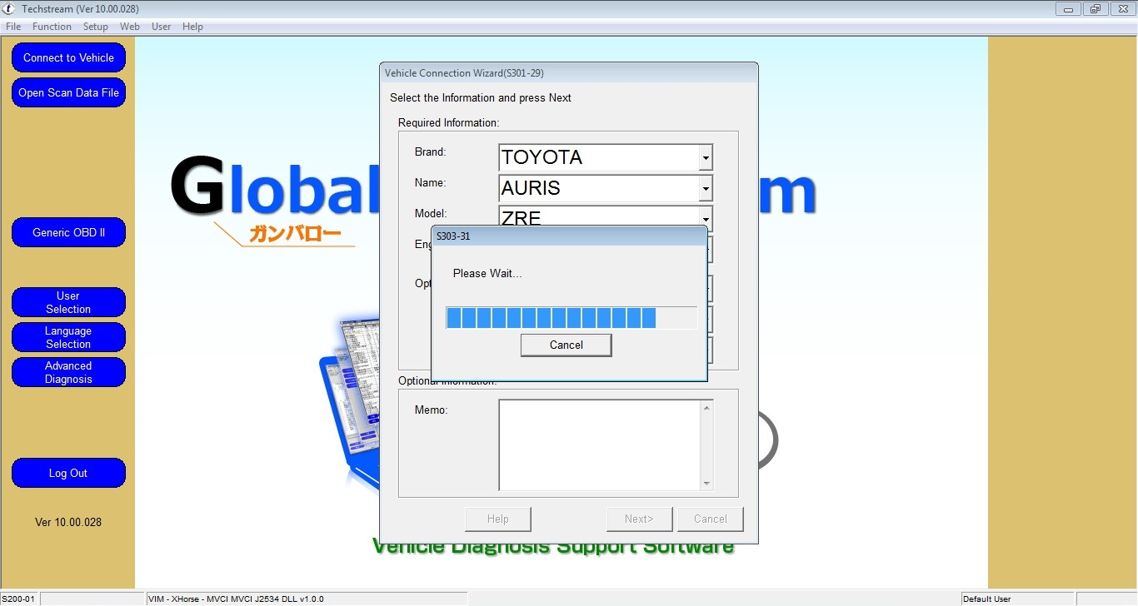Launch Generic OBD II
1138x606 pixels.
[68, 233]
